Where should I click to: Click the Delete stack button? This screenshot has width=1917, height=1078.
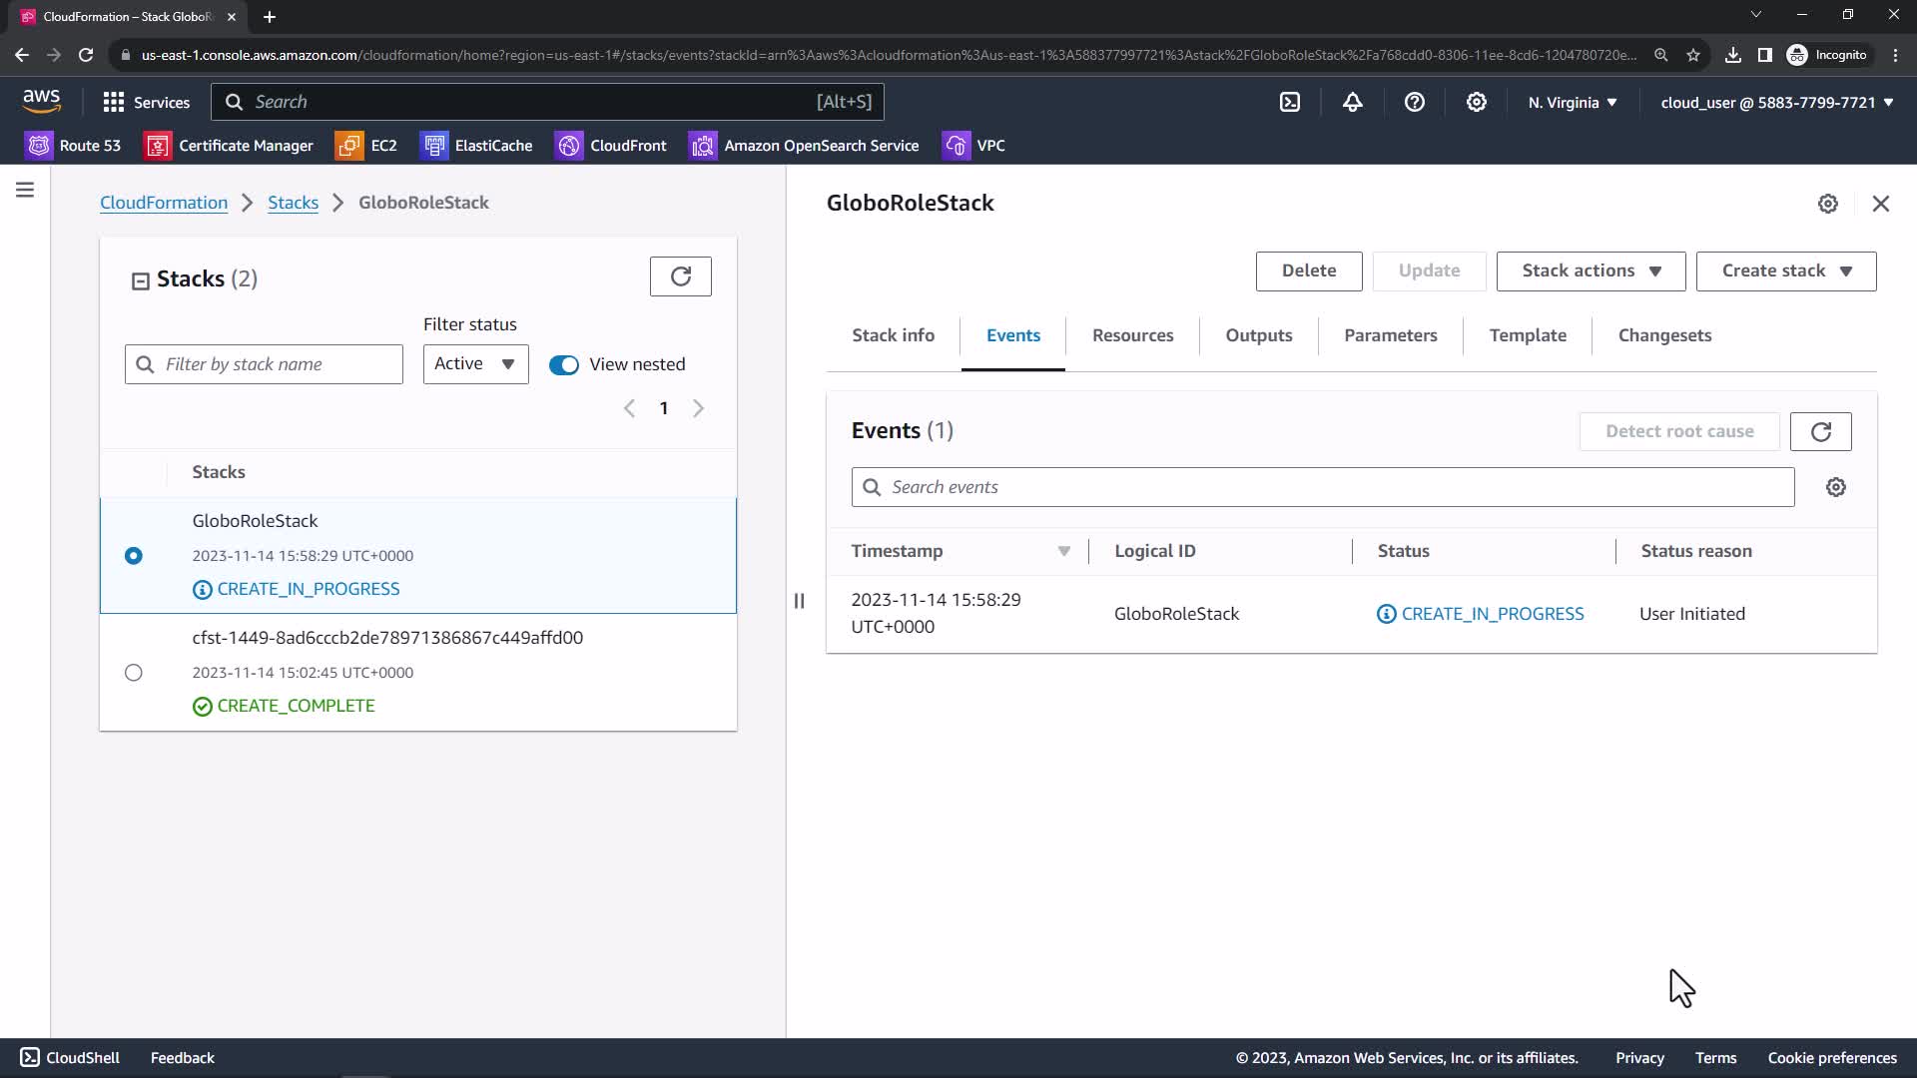click(x=1308, y=271)
